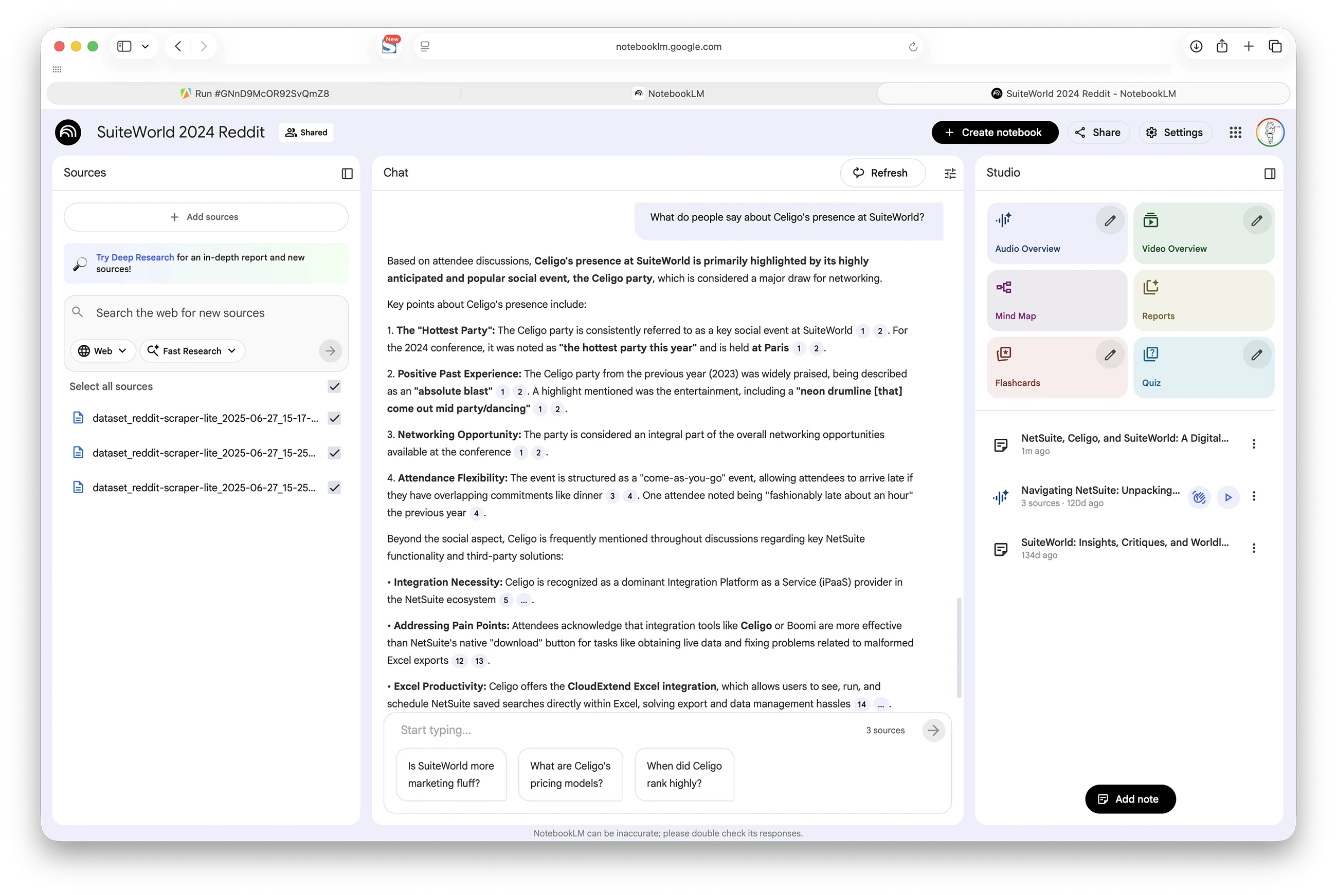Edit Flashcards with pencil icon
Screen dimensions: 1337x895
(1110, 355)
